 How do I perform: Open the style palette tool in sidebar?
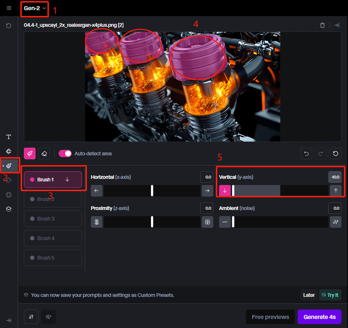tap(9, 180)
